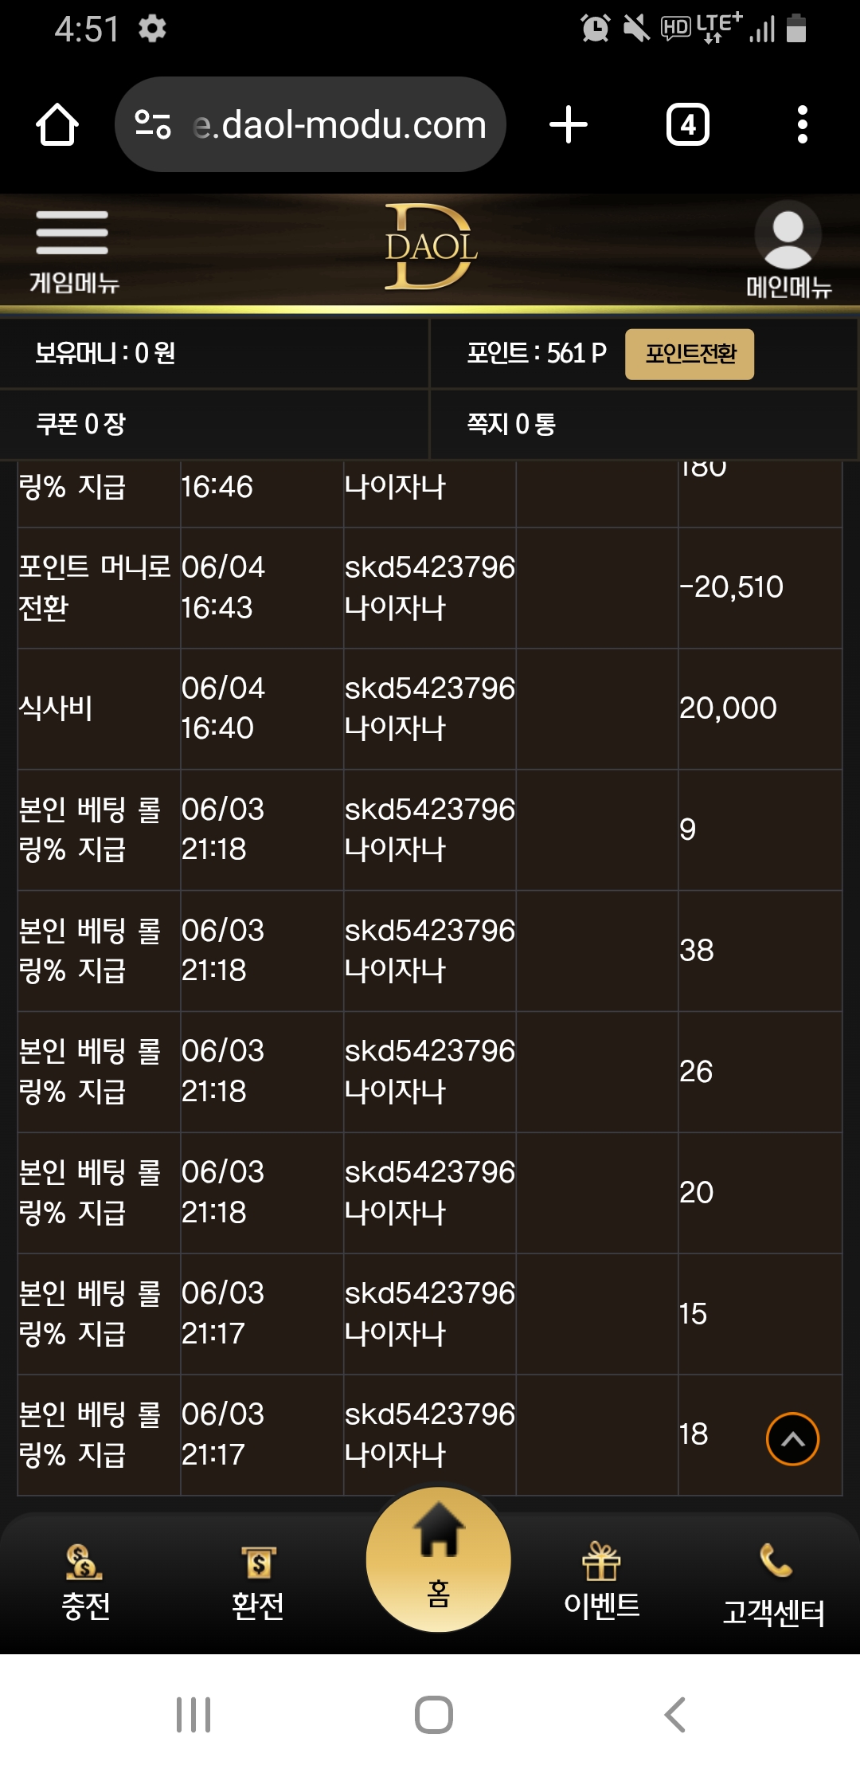Image resolution: width=860 pixels, height=1769 pixels.
Task: Tap Android recent apps button
Action: 193,1715
